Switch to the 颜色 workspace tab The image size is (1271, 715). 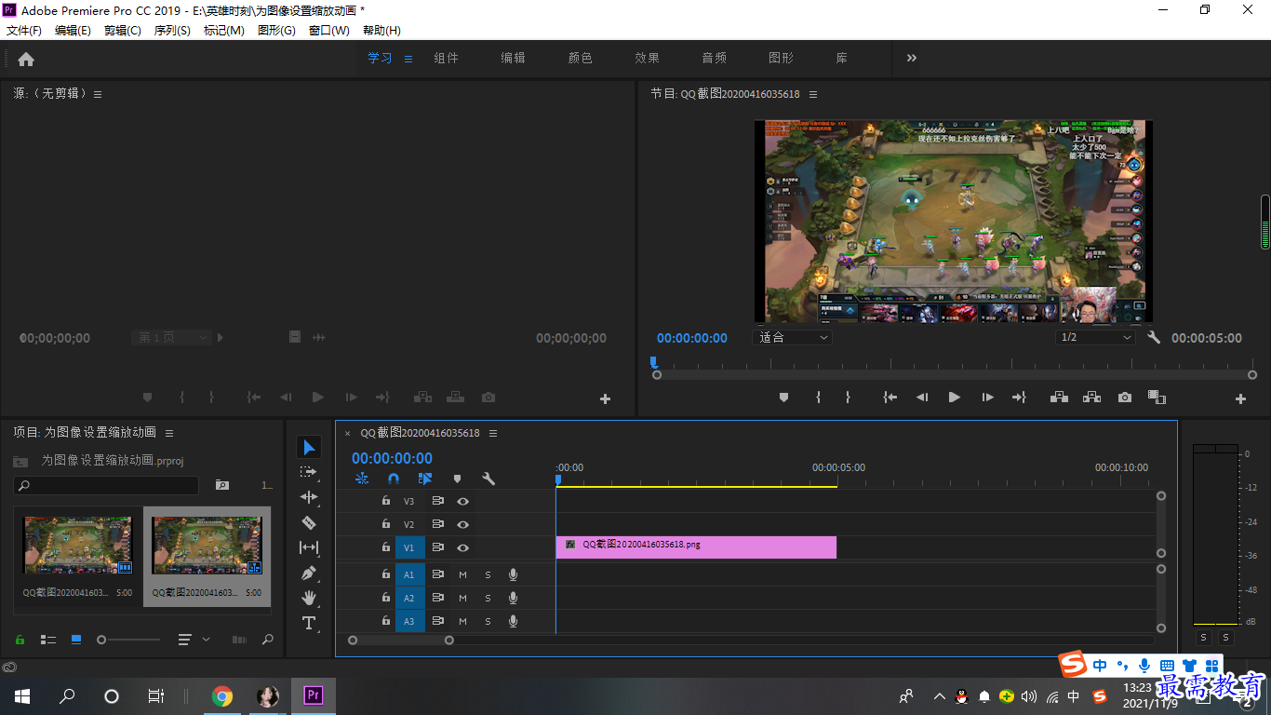(581, 58)
